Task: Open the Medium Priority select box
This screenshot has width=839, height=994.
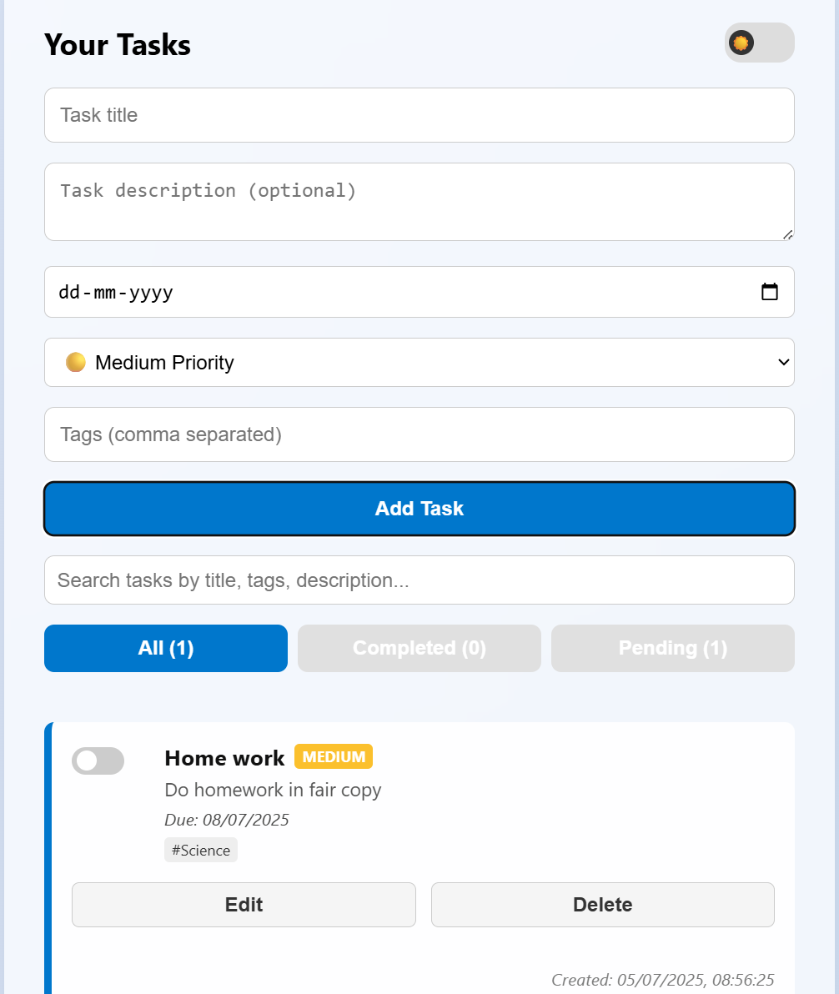Action: 419,362
